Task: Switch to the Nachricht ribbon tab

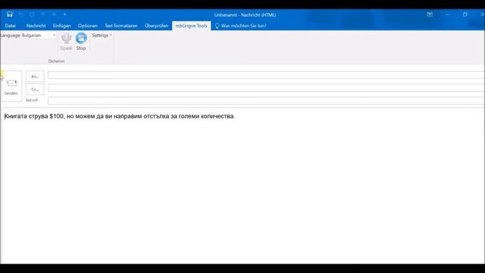Action: coord(36,26)
